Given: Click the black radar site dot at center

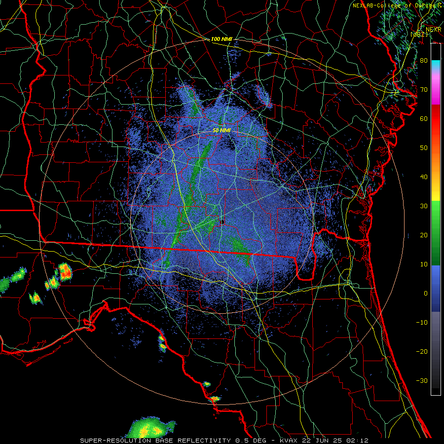Looking at the screenshot, I should (222, 222).
